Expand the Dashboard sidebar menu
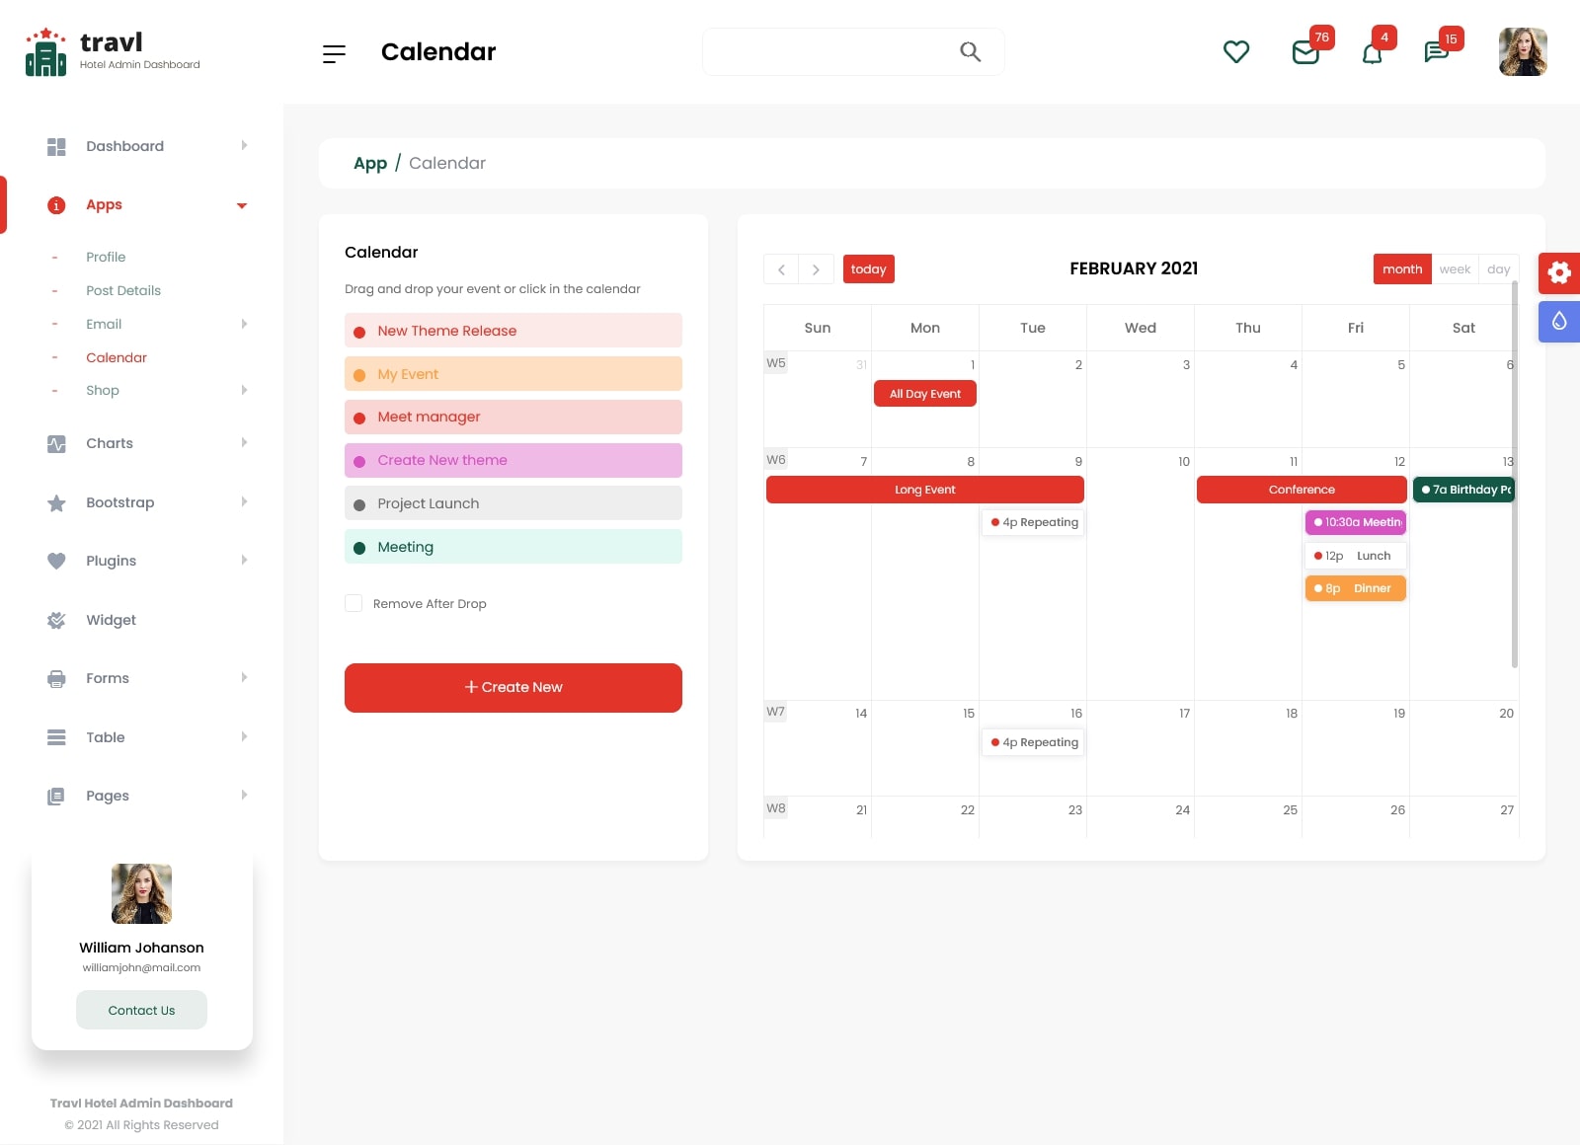This screenshot has width=1580, height=1145. (x=124, y=146)
